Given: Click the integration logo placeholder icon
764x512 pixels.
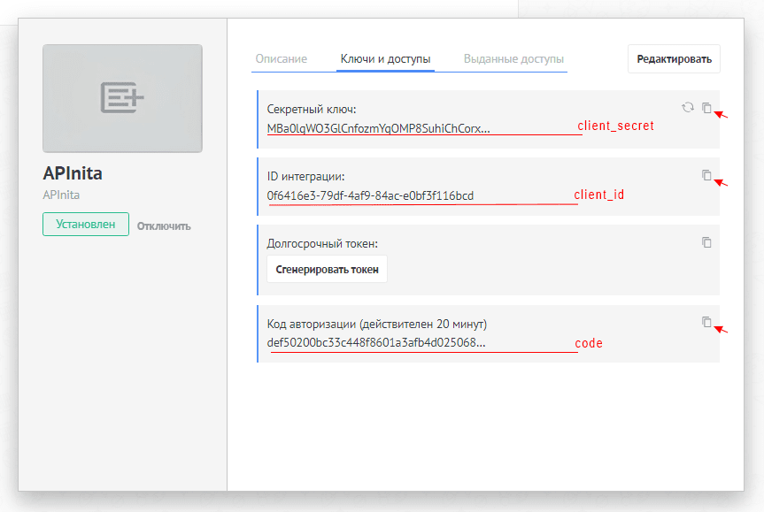Looking at the screenshot, I should pyautogui.click(x=122, y=97).
